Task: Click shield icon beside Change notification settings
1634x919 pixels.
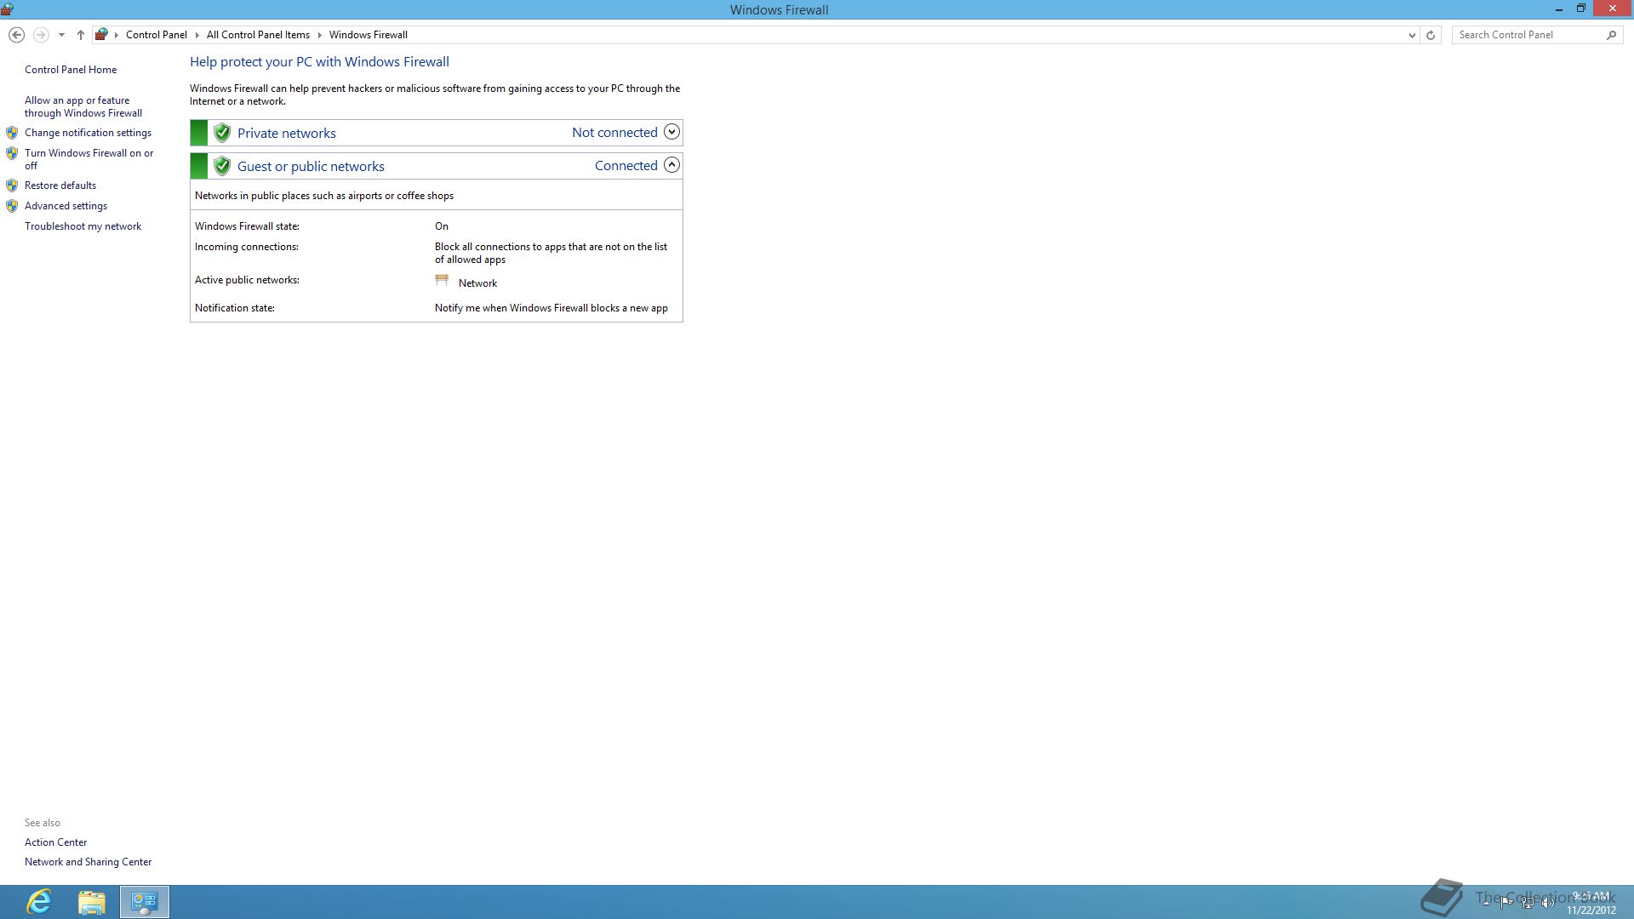Action: (x=12, y=133)
